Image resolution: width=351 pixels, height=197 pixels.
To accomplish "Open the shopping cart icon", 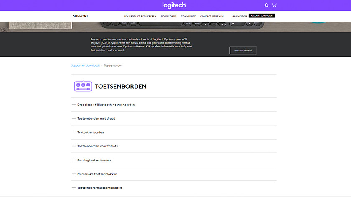I will click(274, 5).
